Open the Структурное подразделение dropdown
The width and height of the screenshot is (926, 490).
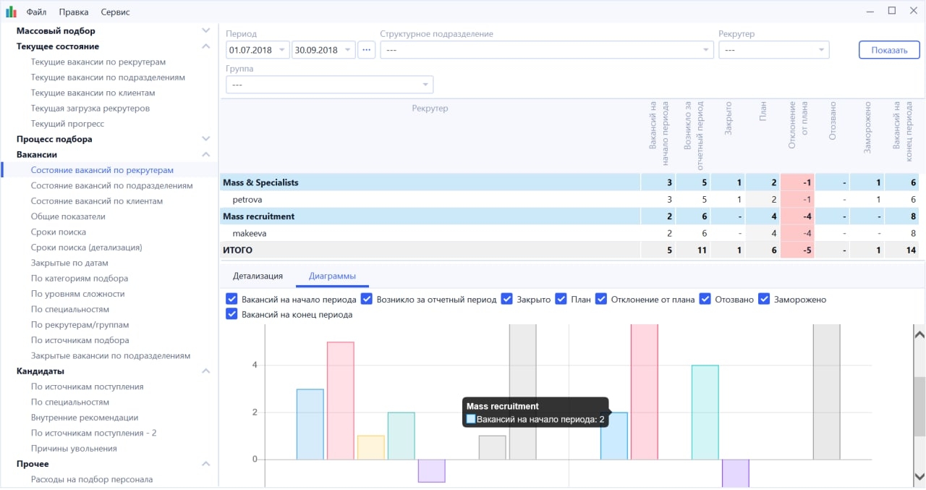click(547, 50)
